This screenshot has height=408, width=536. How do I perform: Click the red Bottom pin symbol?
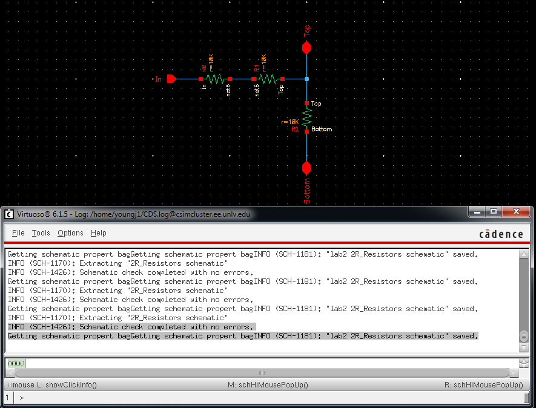click(306, 168)
